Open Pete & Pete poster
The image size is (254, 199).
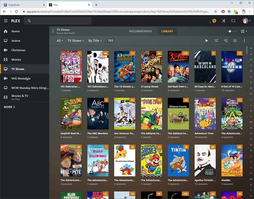(71, 161)
